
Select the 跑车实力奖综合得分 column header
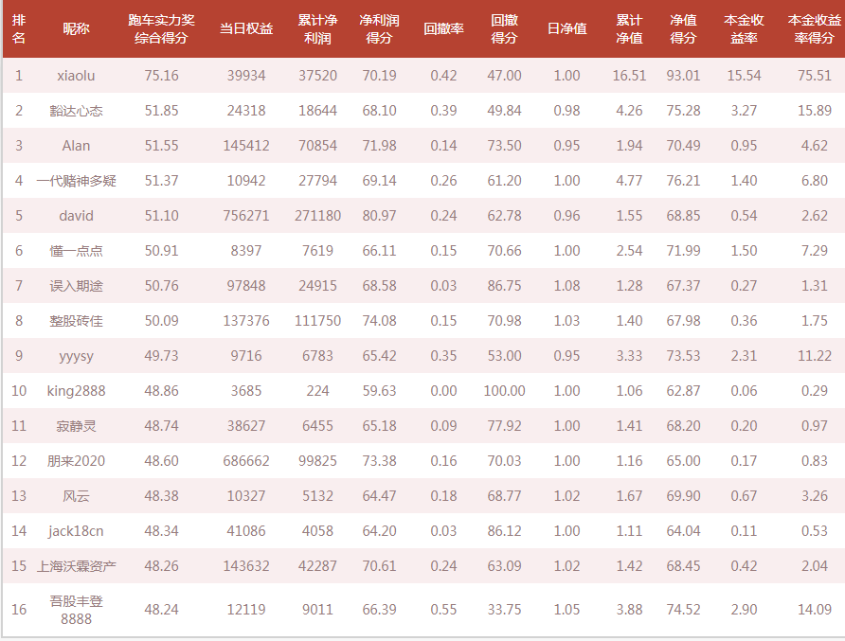point(161,29)
